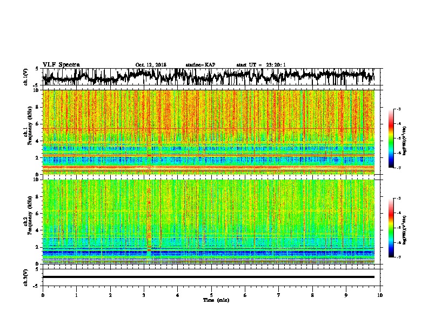Click time axis tick label "3"
The image size is (428, 331).
[x=144, y=295]
